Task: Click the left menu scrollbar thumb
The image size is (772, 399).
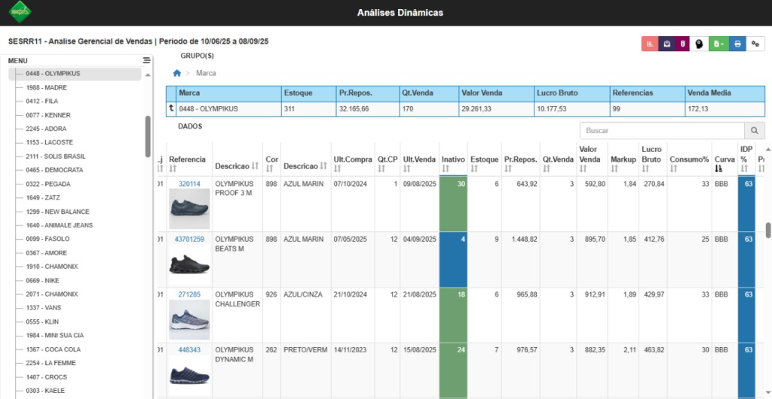Action: tap(149, 136)
